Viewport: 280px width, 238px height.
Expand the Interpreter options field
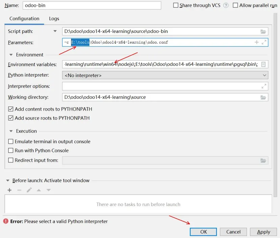[264, 86]
